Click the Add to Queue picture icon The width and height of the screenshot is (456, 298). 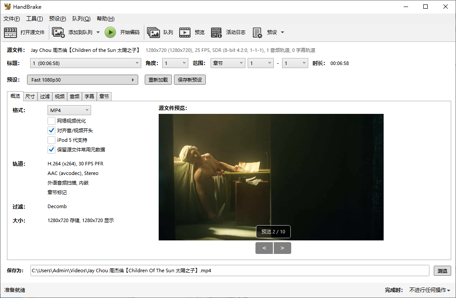[x=58, y=32]
